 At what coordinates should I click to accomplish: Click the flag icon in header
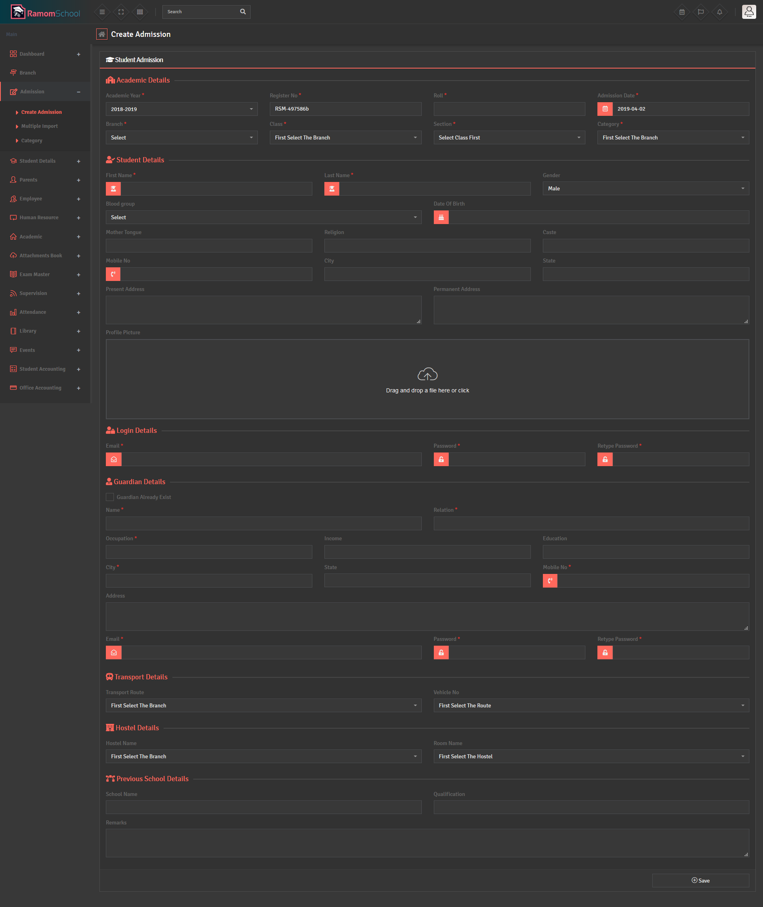coord(701,12)
